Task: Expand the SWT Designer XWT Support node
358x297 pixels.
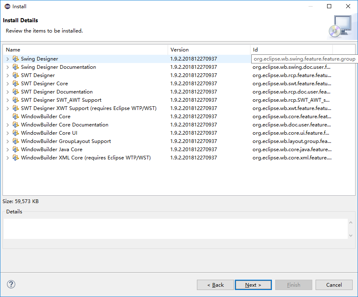Action: coord(7,108)
